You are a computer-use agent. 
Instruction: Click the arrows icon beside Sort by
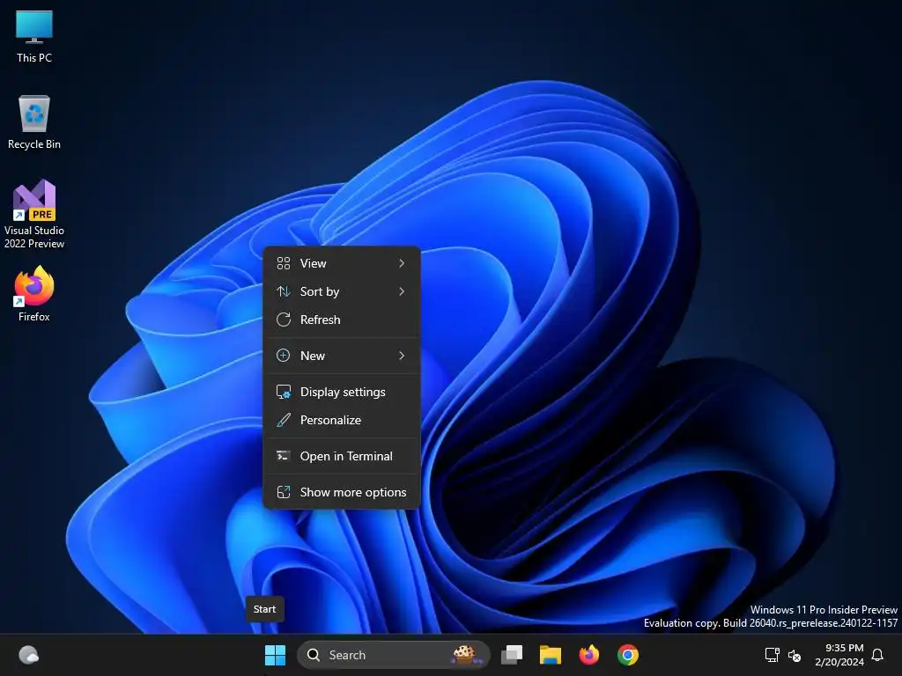coord(283,291)
